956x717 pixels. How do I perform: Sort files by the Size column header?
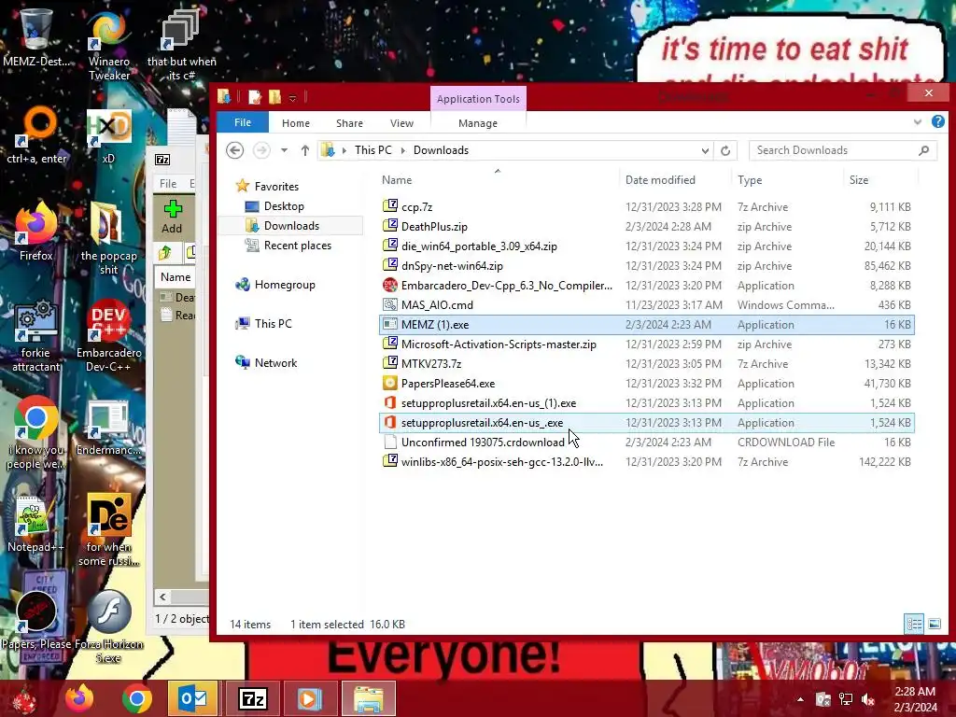coord(880,180)
